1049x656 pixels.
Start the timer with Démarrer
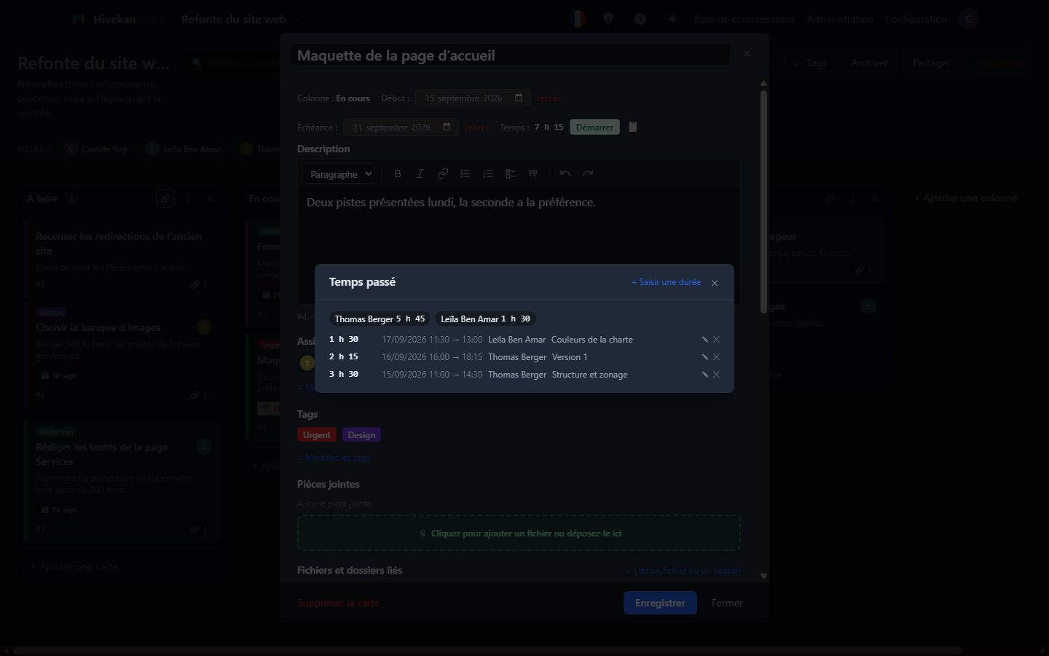(x=594, y=128)
